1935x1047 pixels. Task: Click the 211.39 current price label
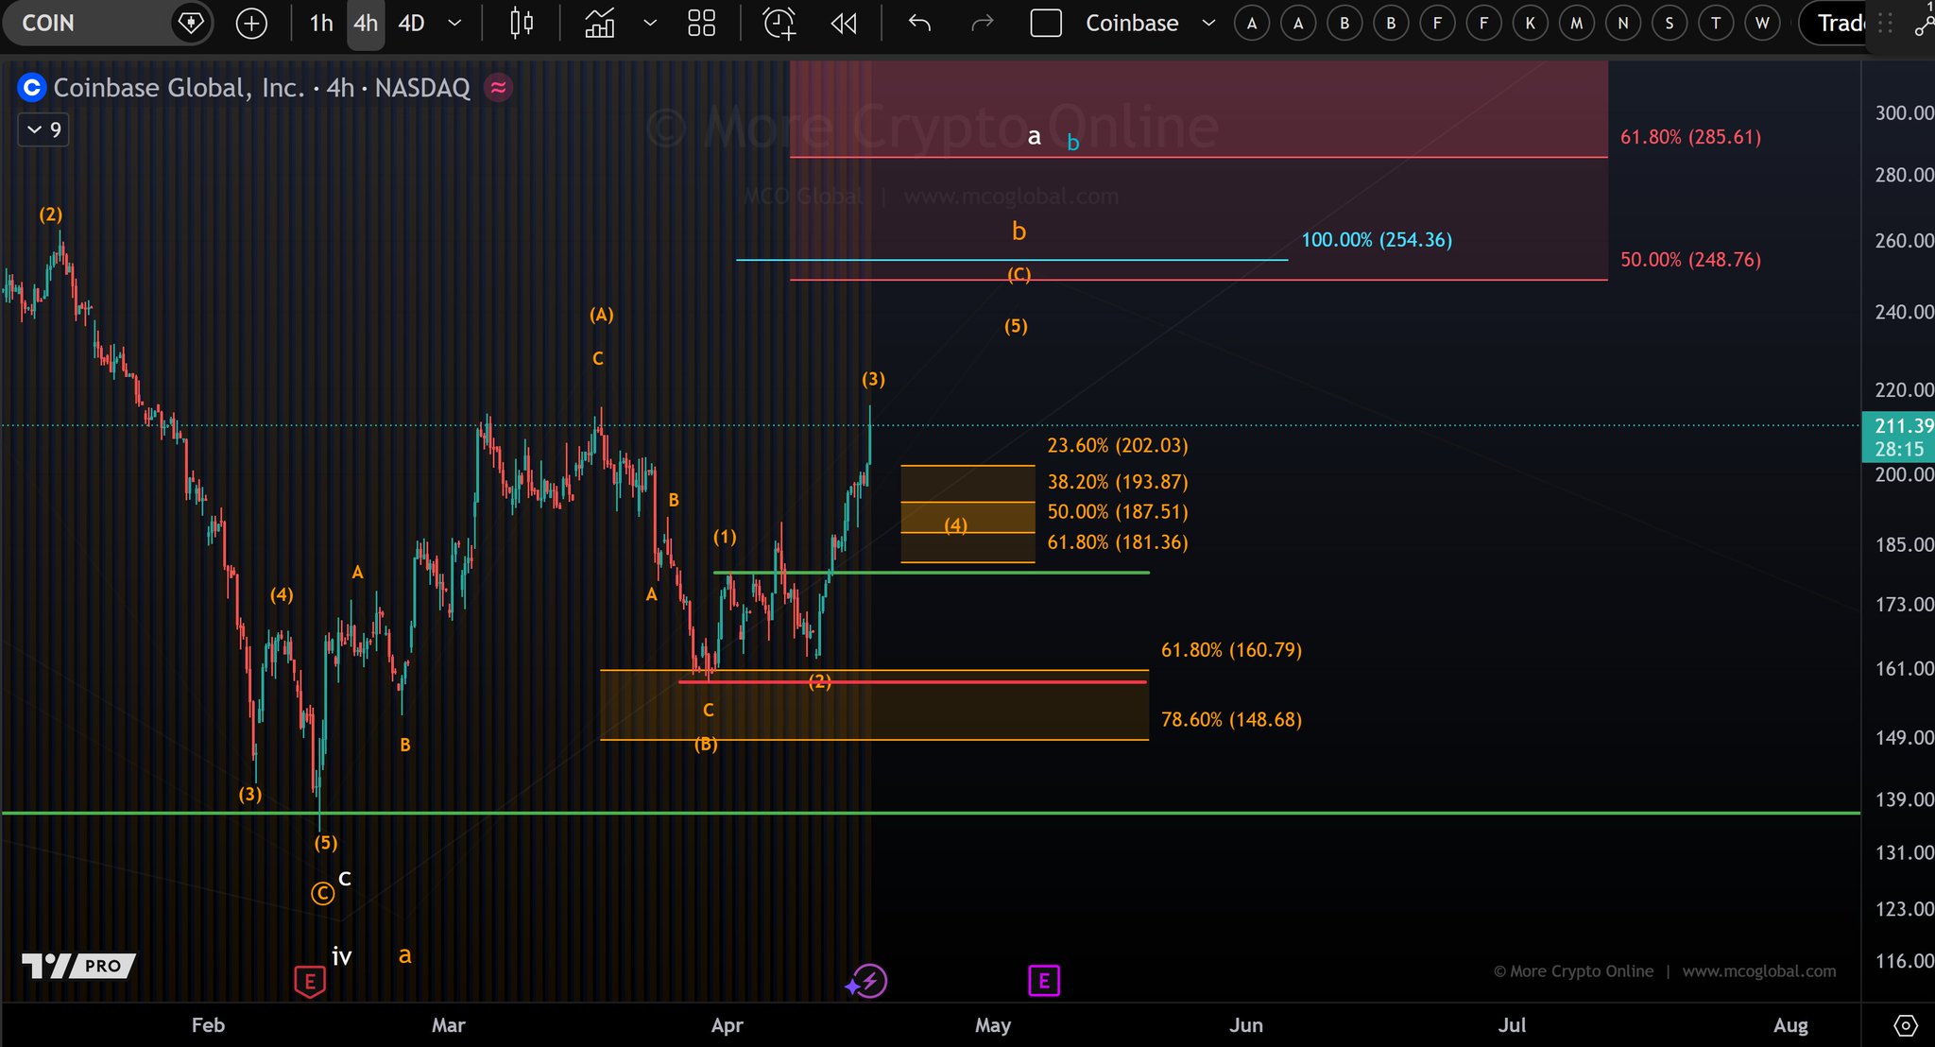[1901, 426]
